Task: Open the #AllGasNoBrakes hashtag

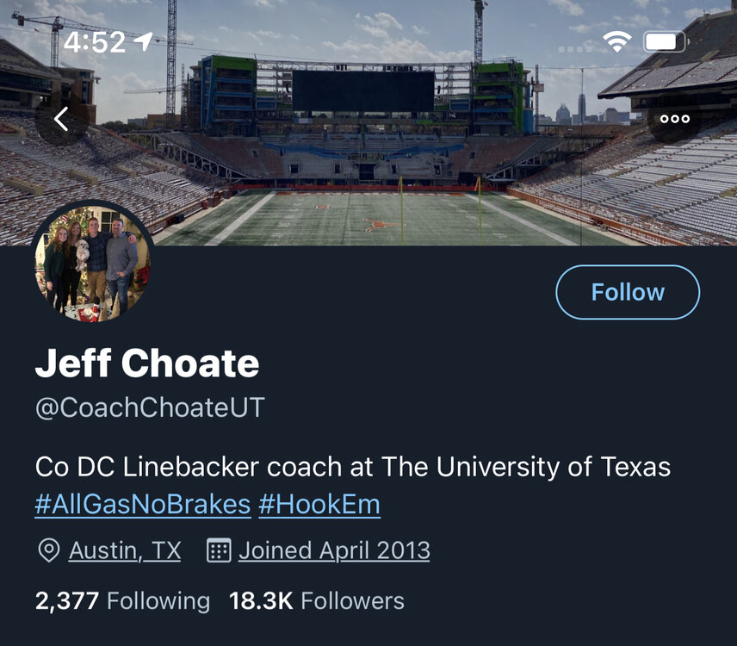Action: click(143, 504)
